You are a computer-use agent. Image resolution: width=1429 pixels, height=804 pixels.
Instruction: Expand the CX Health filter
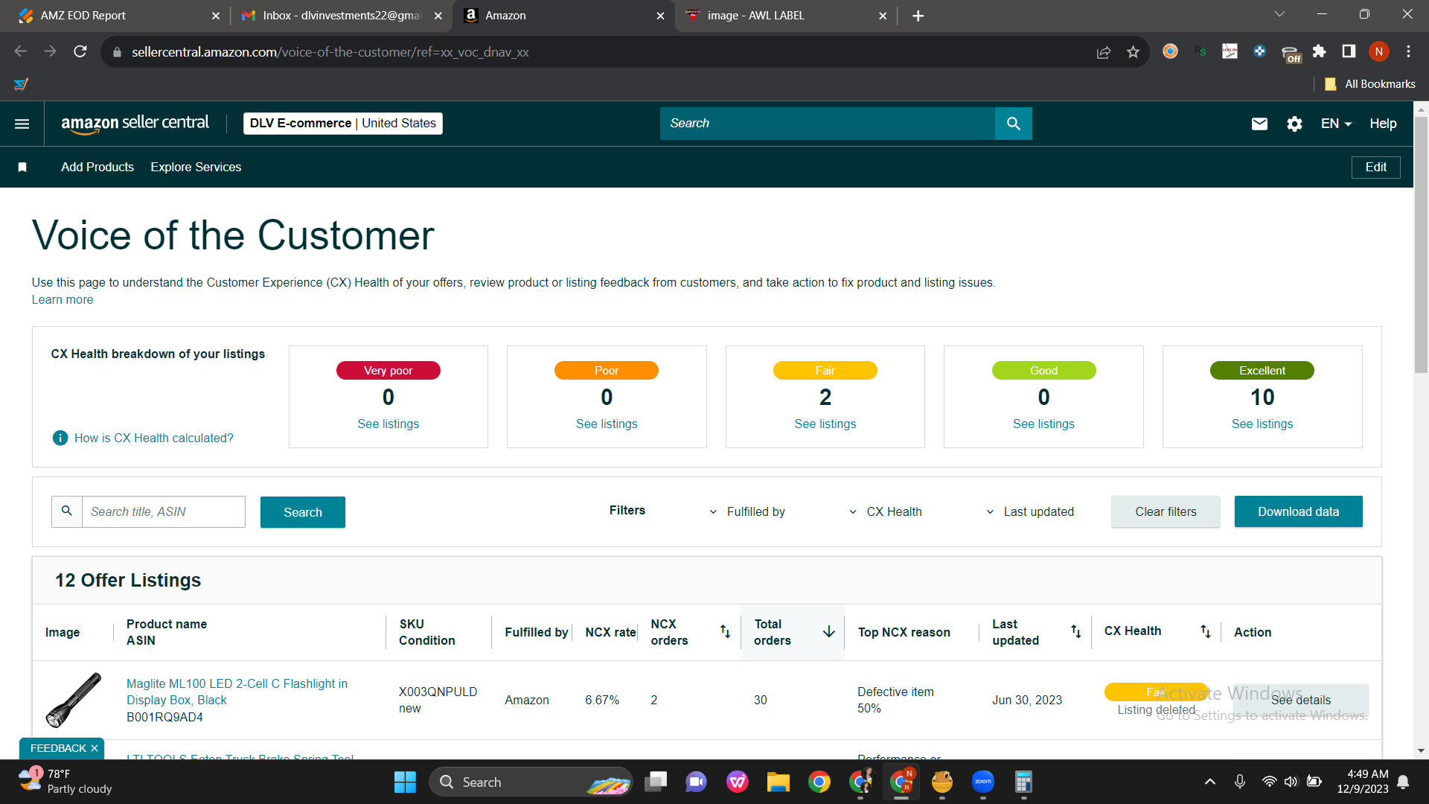[x=885, y=511]
